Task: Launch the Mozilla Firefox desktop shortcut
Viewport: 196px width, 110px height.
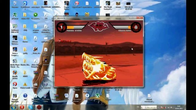Action: pos(15,73)
